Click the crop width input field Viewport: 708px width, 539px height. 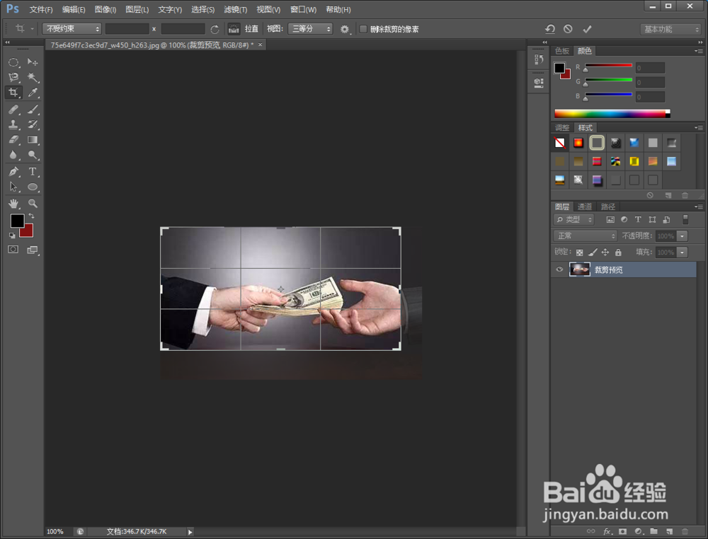[127, 29]
